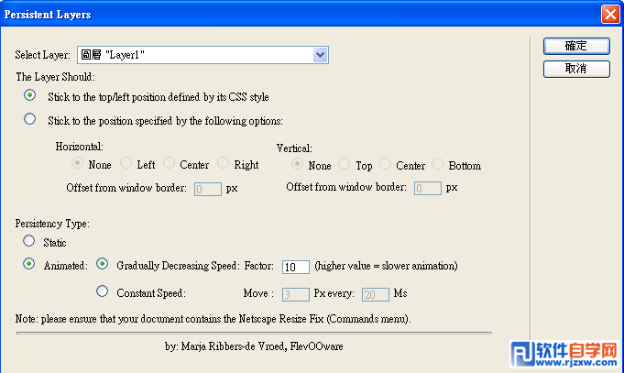Screen dimensions: 624x373
Task: Select Gradually Decreasing Speed option
Action: click(103, 264)
